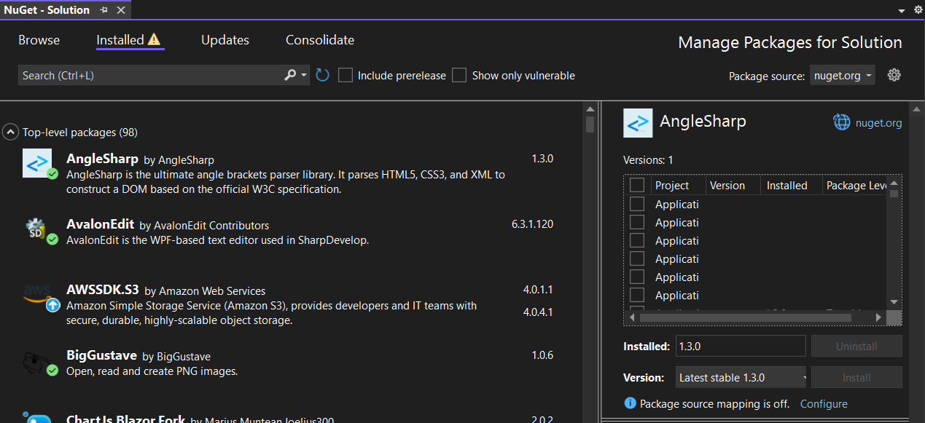
Task: Click the pin icon on NuGet tab
Action: tap(104, 10)
